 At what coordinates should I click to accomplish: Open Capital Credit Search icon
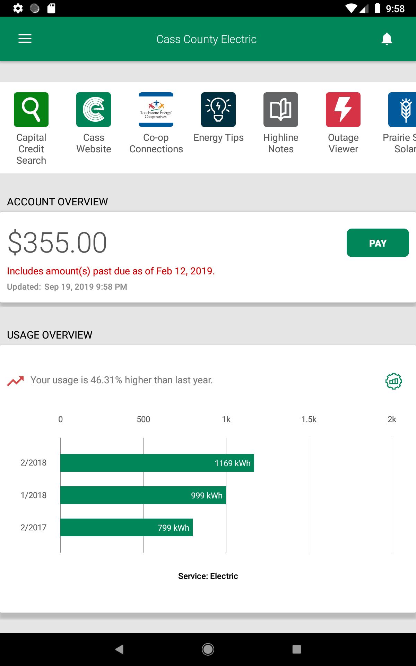[31, 110]
